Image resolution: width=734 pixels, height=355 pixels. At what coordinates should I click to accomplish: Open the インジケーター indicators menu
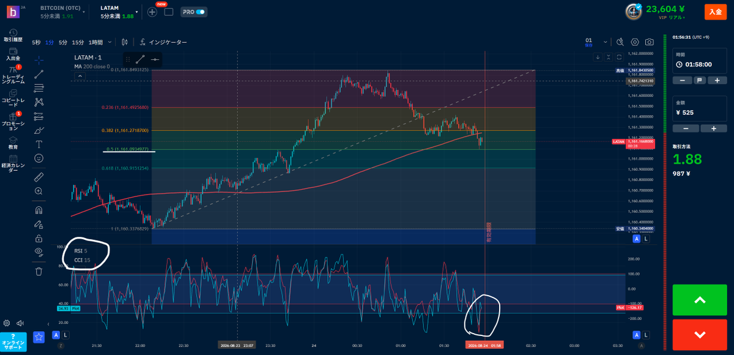163,42
